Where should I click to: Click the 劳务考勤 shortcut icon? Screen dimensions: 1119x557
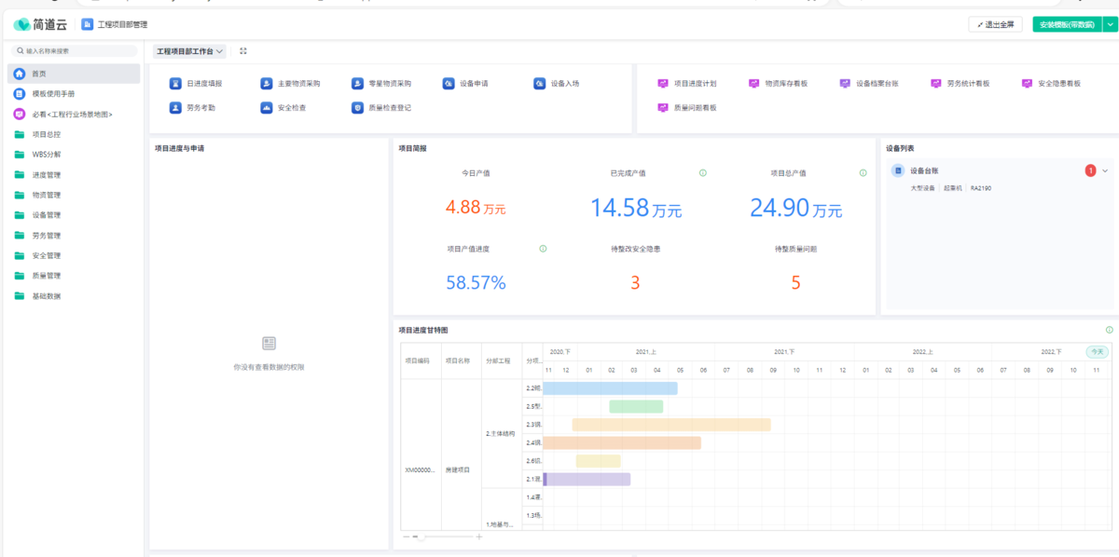click(x=175, y=108)
